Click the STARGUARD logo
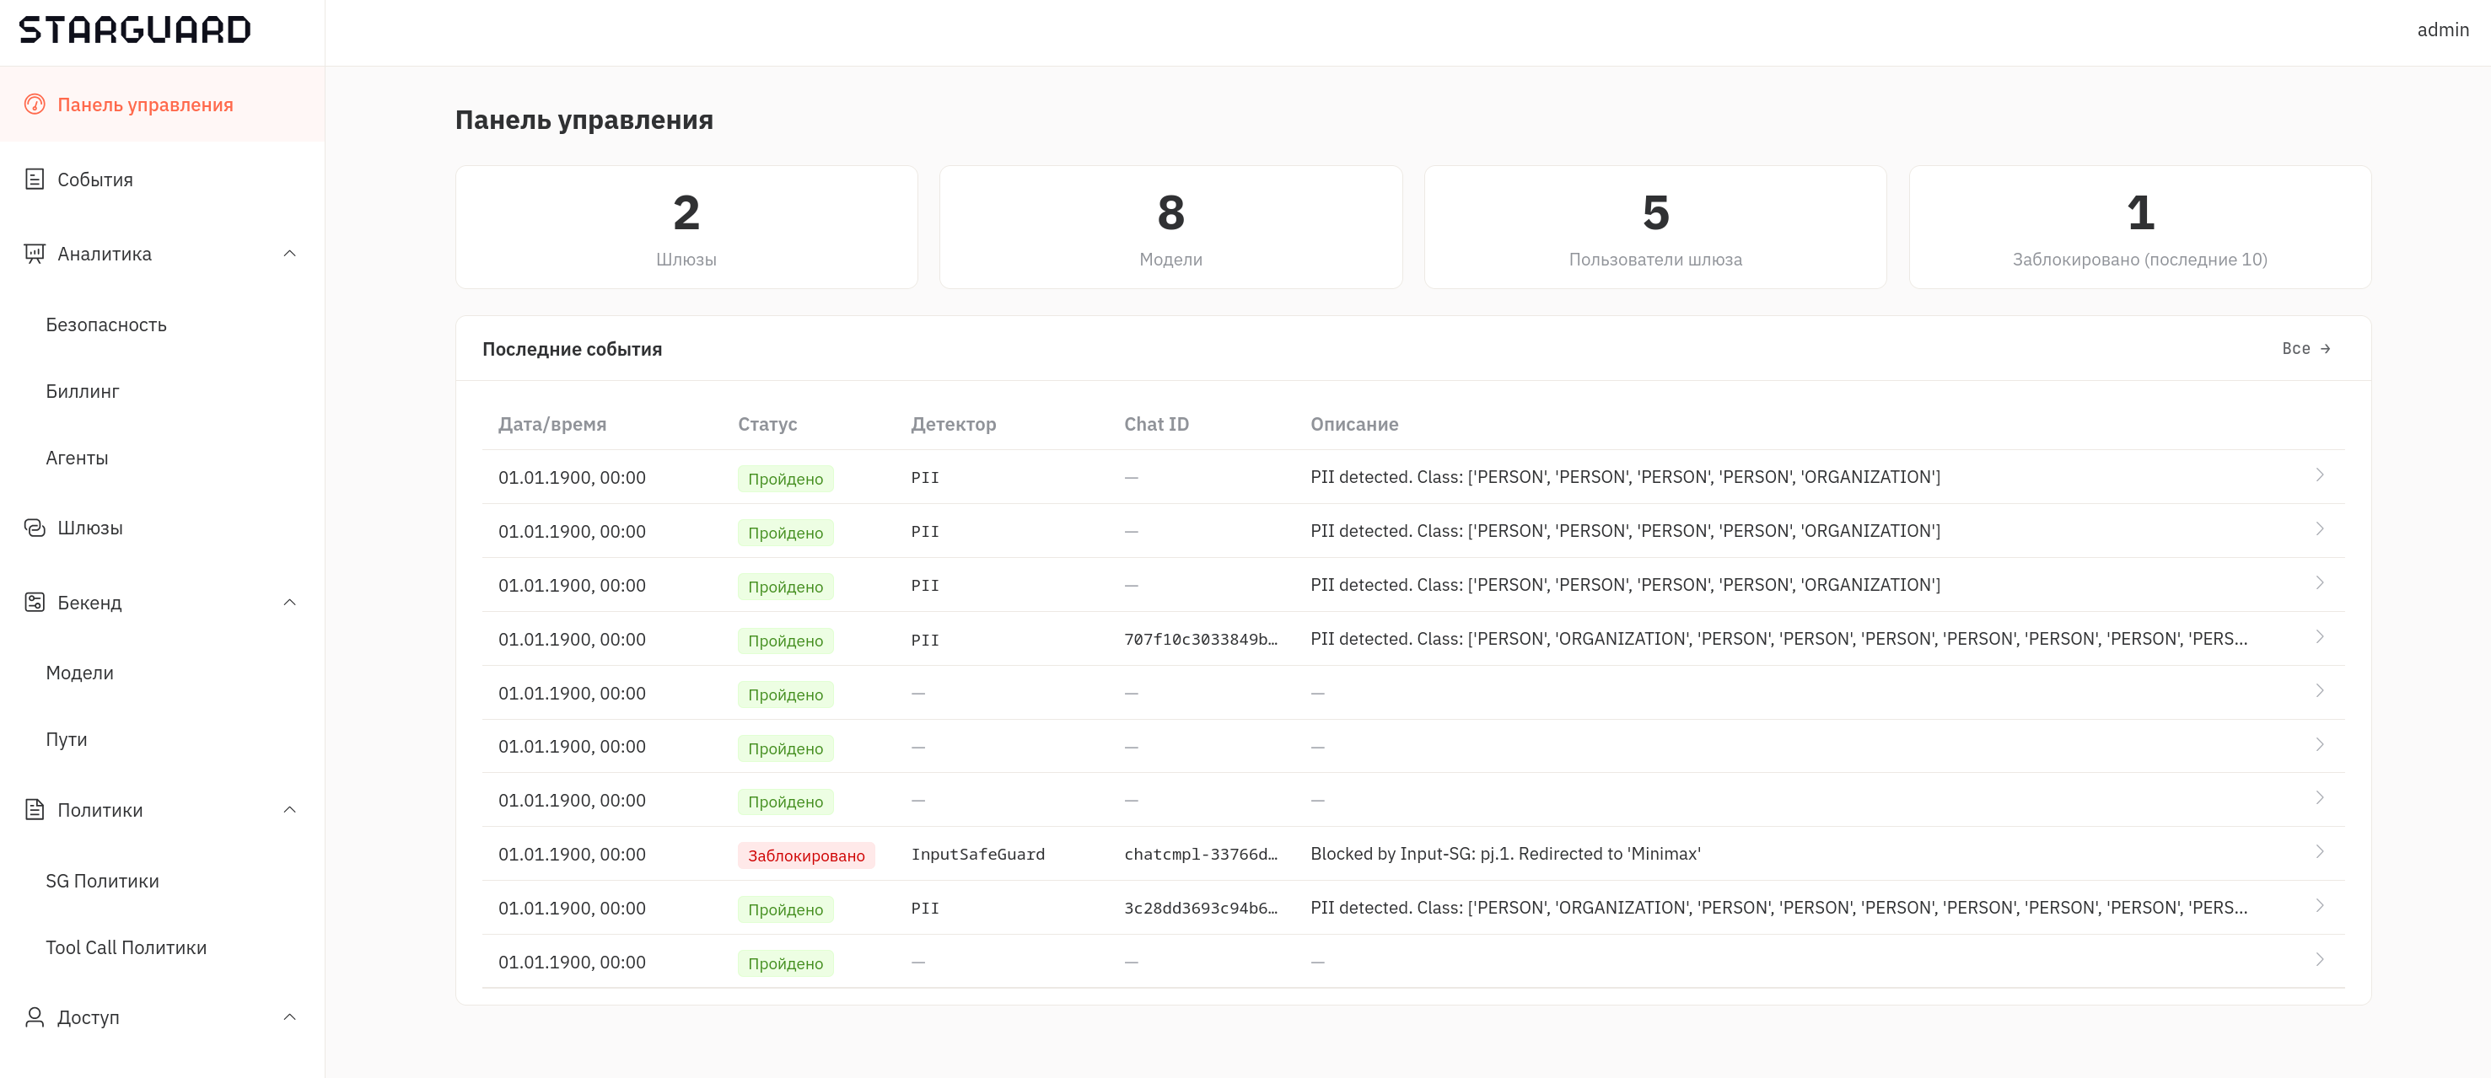The image size is (2491, 1078). [x=136, y=30]
